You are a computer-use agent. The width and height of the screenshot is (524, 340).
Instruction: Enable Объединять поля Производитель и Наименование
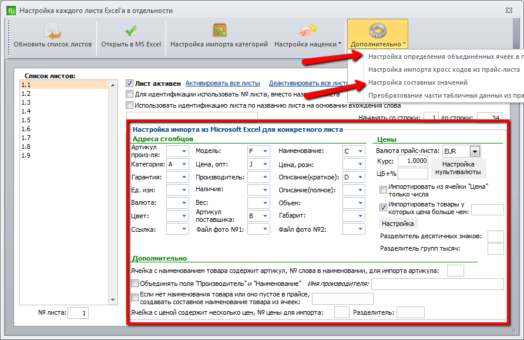135,284
